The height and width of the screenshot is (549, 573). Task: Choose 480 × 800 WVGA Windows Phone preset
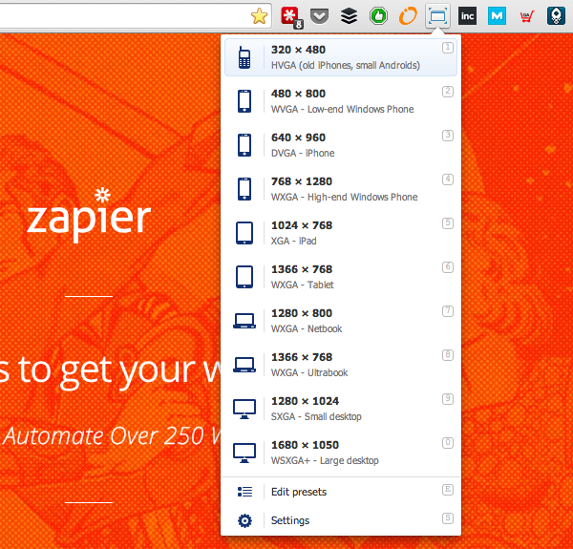341,101
